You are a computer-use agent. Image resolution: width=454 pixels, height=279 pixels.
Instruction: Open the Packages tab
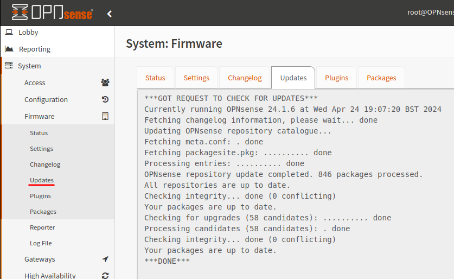pyautogui.click(x=381, y=78)
